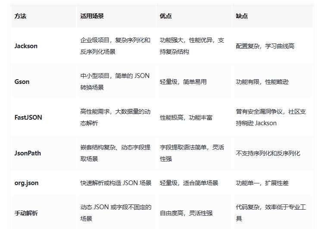Select the org.json method cell

point(44,183)
